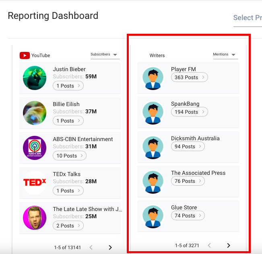This screenshot has width=262, height=254.
Task: Click Late Late Show's 25M subscriber count
Action: click(91, 216)
